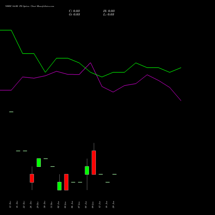The height and width of the screenshot is (215, 215).
Task: Click the 12 Dec date label
Action: tap(10, 204)
